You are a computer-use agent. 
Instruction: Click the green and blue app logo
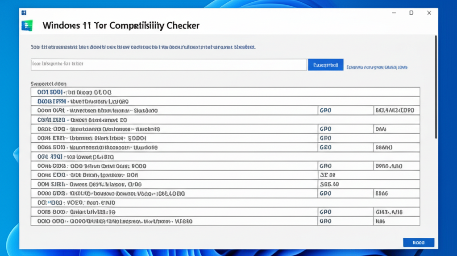point(27,25)
